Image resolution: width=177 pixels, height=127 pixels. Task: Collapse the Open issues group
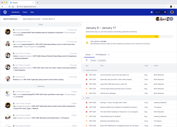coord(84,98)
